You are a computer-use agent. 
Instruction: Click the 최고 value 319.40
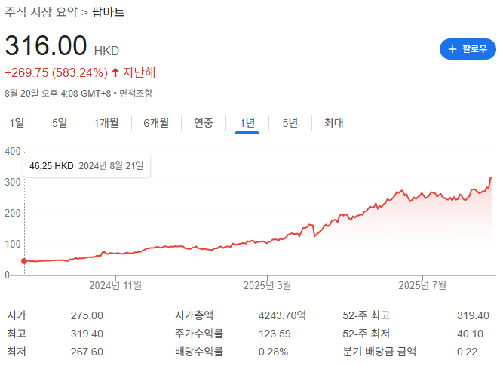pyautogui.click(x=87, y=334)
